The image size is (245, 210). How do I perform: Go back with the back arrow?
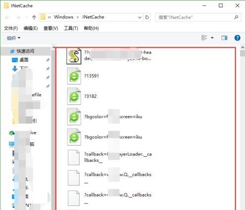tap(7, 17)
